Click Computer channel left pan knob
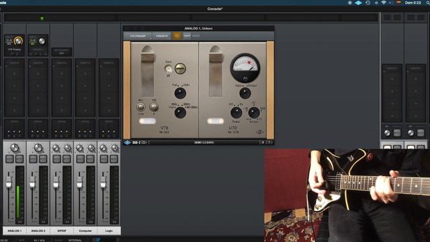The image size is (430, 242). [x=79, y=149]
